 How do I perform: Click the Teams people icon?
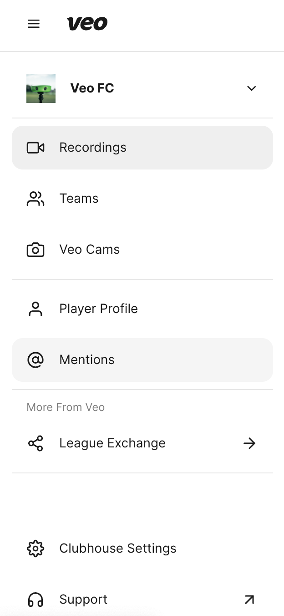click(35, 199)
